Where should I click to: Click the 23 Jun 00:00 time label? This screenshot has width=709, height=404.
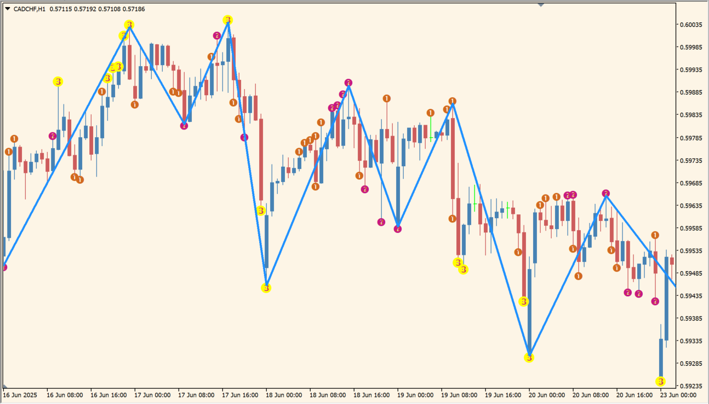click(678, 395)
